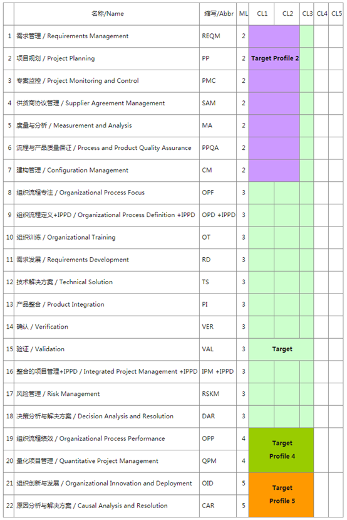Click the green Target Profile 4 block
Viewport: 347px width, 520px height.
[x=281, y=450]
